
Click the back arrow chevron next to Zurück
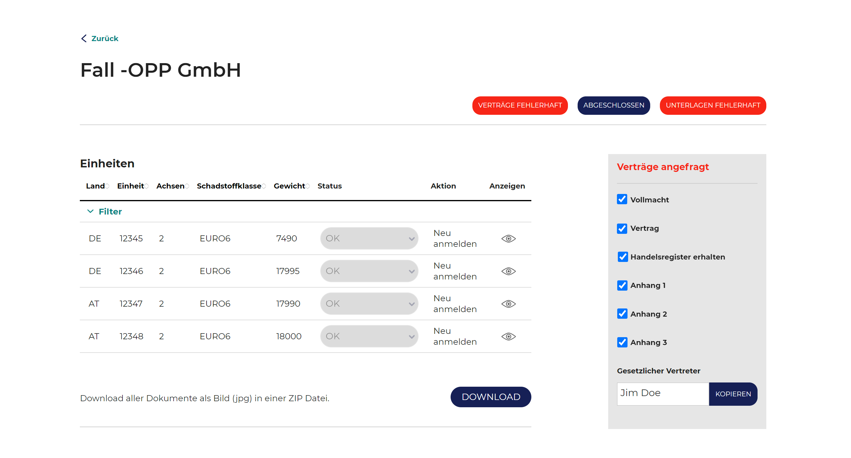tap(84, 39)
